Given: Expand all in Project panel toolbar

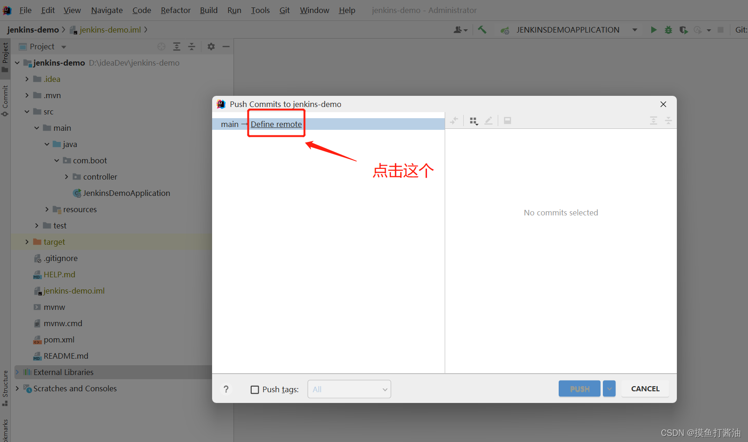Looking at the screenshot, I should 177,47.
